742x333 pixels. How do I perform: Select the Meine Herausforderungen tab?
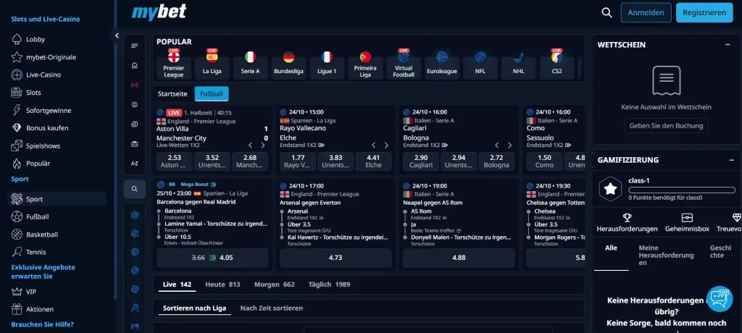tap(666, 255)
